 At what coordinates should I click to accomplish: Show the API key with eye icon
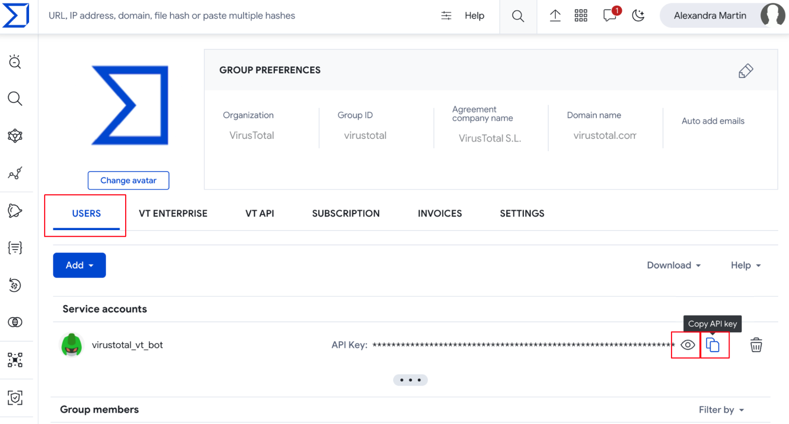(x=688, y=345)
